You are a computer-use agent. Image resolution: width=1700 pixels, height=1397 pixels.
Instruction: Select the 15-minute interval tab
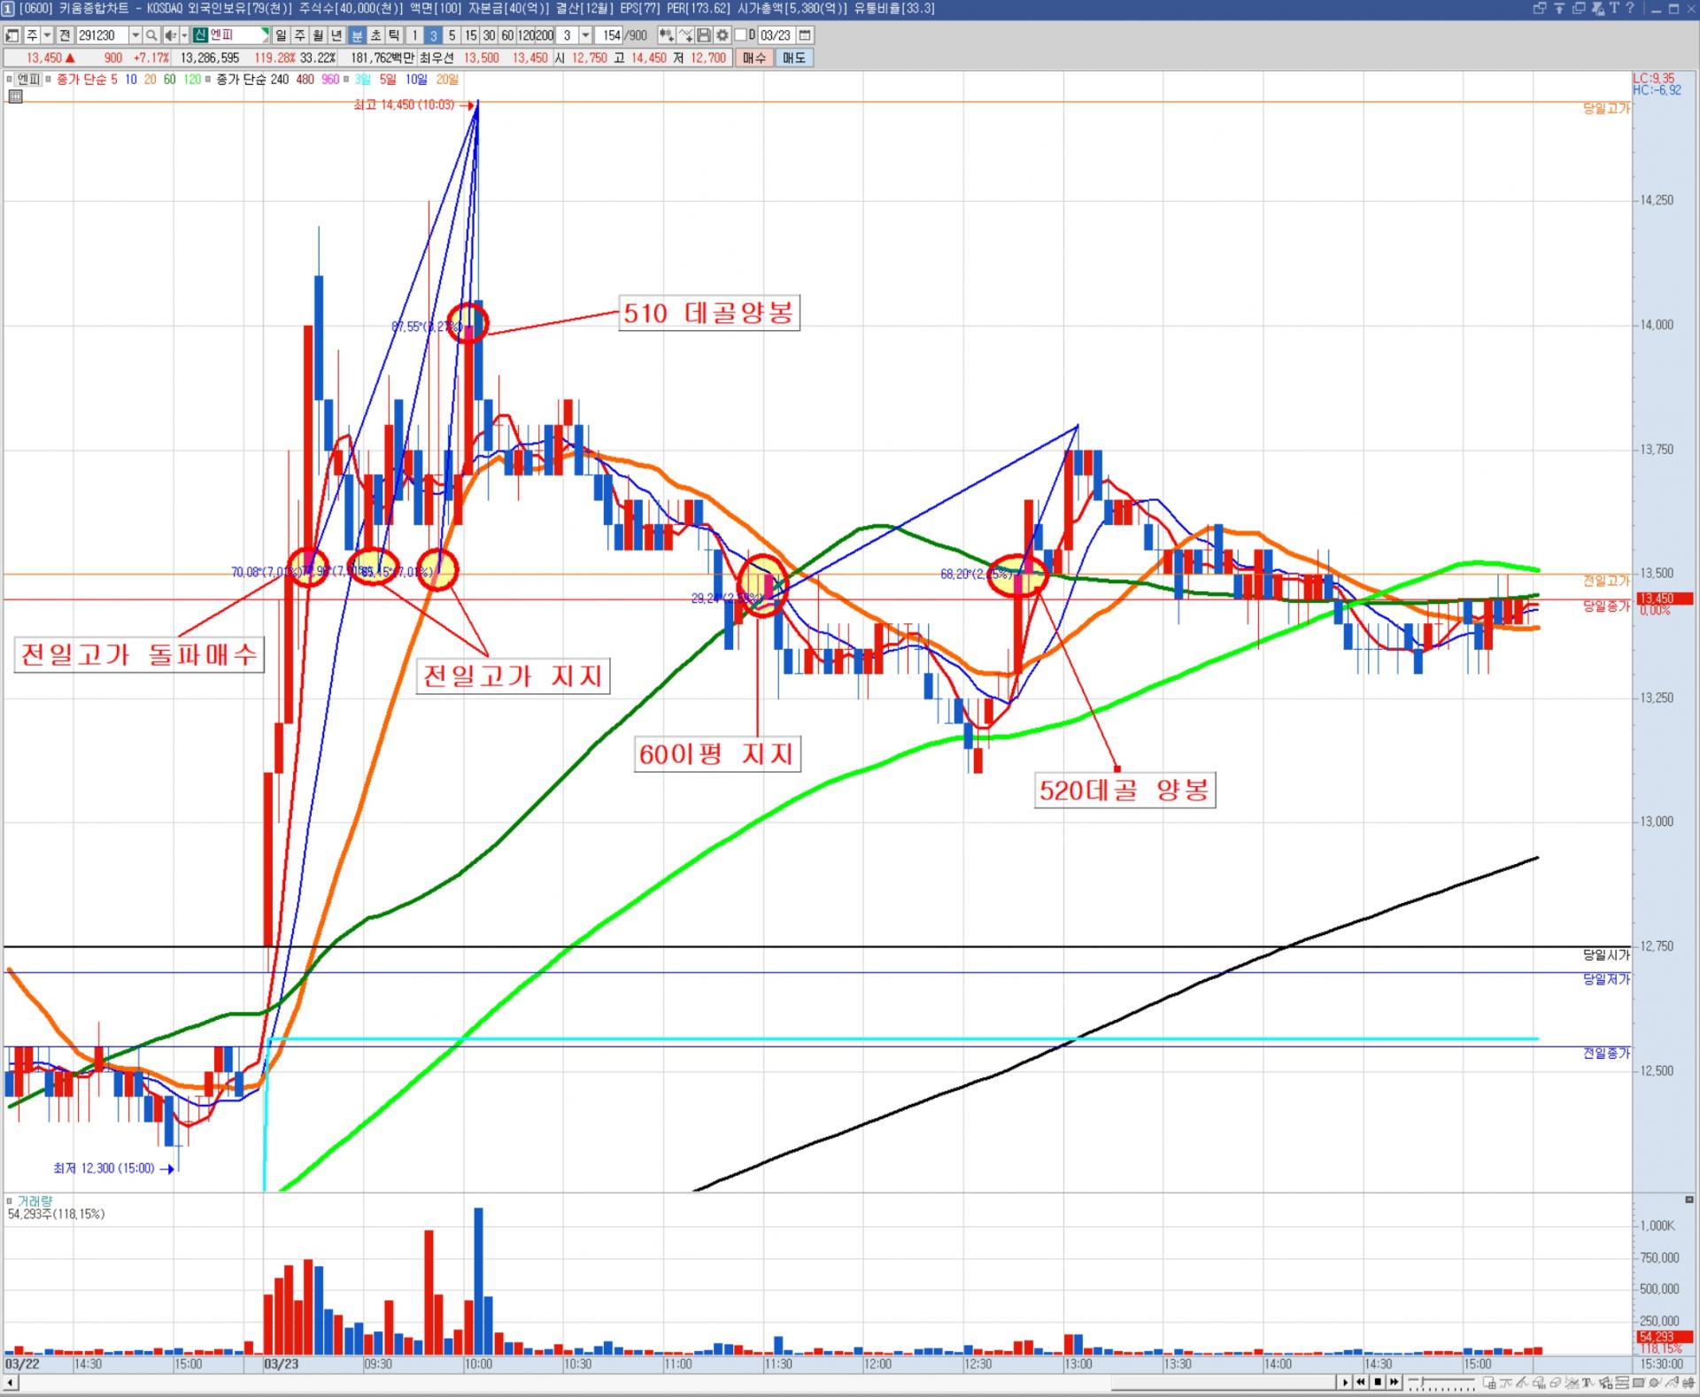470,35
